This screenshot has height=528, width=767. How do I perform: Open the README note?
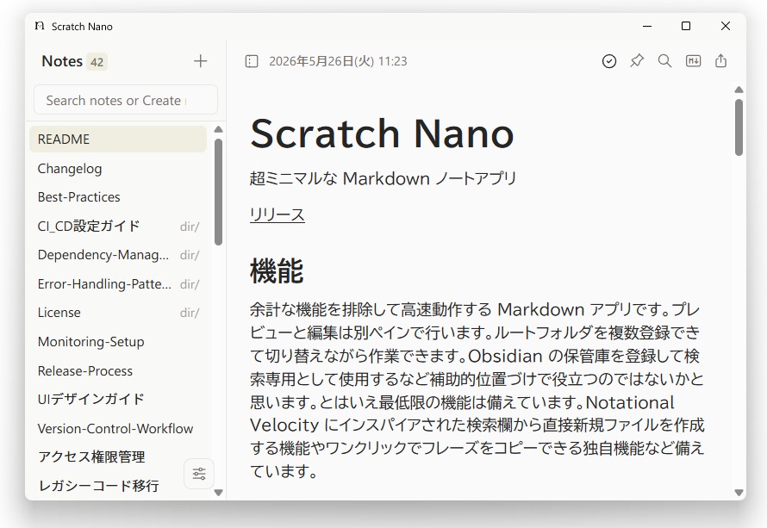[118, 140]
